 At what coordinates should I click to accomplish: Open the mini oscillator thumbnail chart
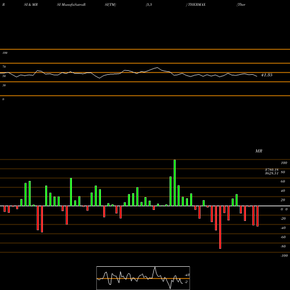point(143,278)
